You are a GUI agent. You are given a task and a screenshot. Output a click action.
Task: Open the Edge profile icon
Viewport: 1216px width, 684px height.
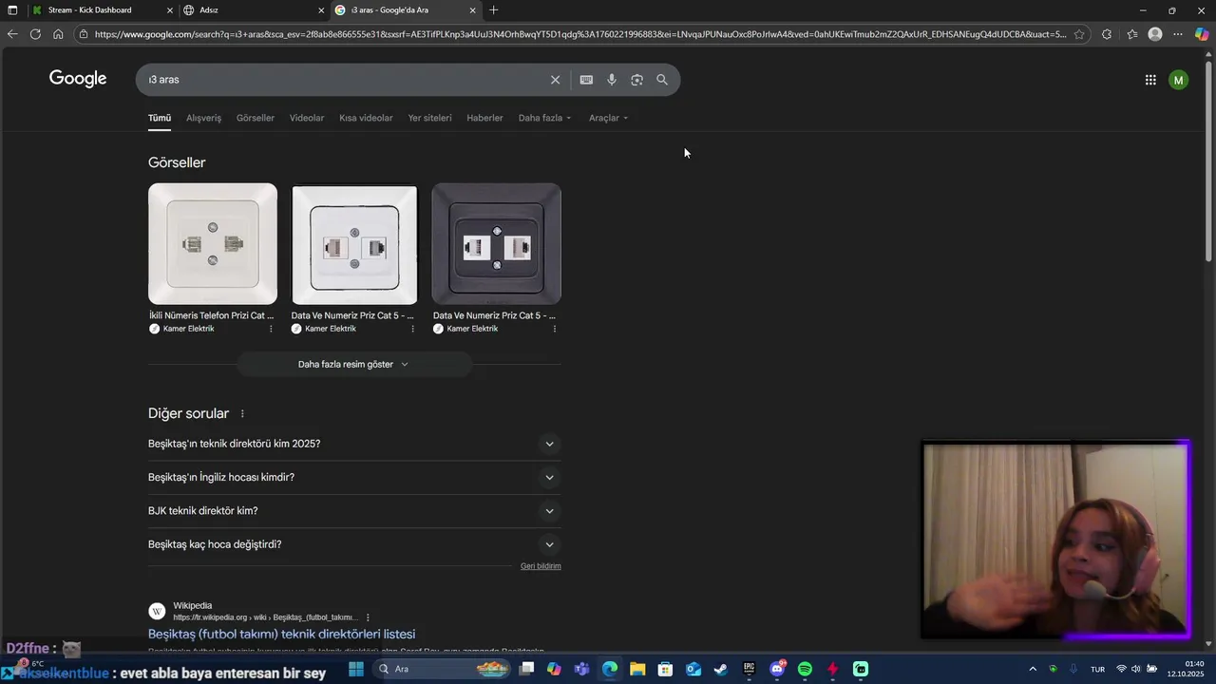pyautogui.click(x=1155, y=34)
